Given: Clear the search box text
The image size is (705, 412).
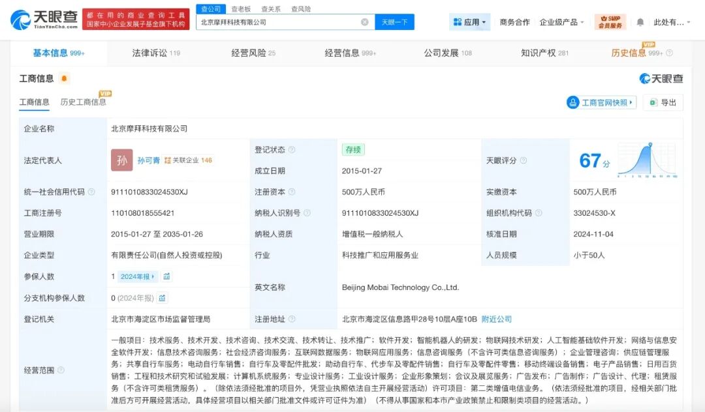Looking at the screenshot, I should pyautogui.click(x=365, y=22).
